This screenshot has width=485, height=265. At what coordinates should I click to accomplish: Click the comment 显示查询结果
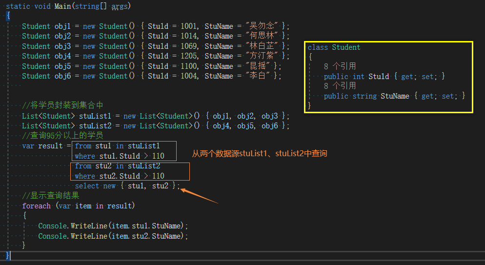[x=50, y=195]
